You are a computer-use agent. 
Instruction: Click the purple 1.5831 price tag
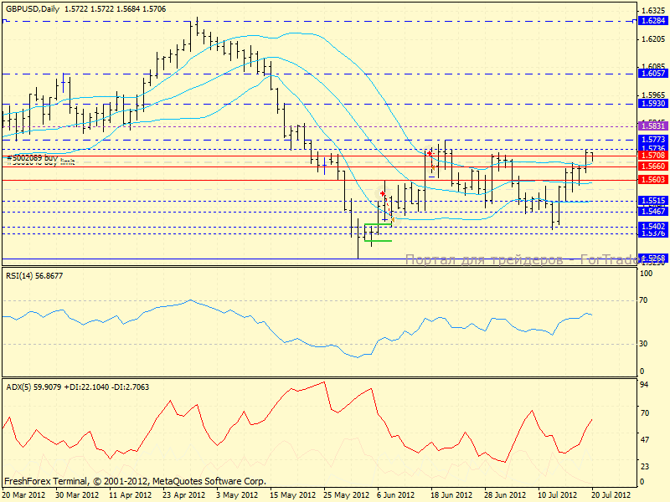pos(652,125)
